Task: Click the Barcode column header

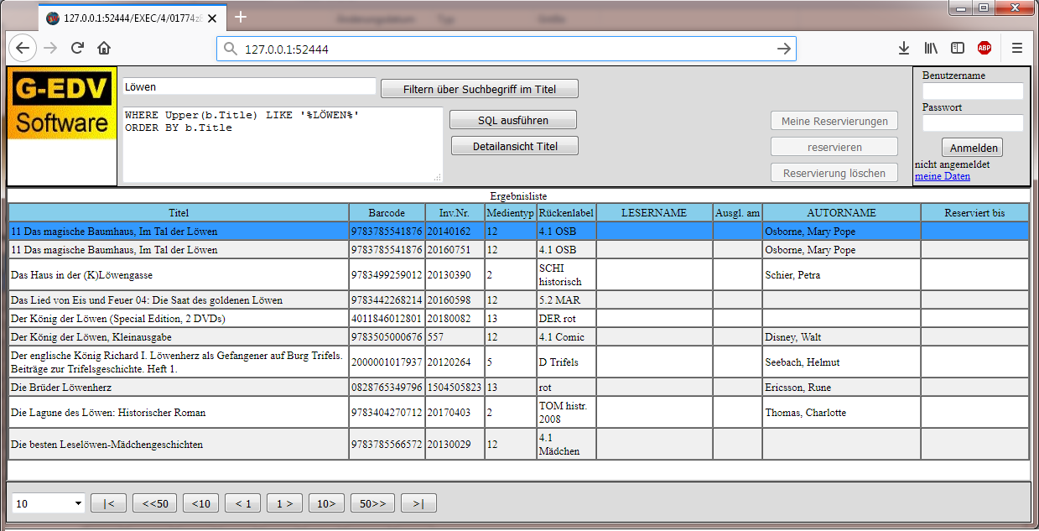Action: coord(387,213)
